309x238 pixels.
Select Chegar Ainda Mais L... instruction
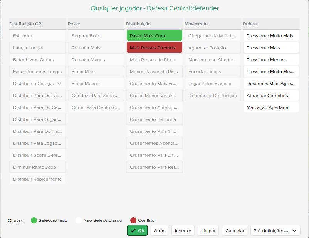pos(213,36)
